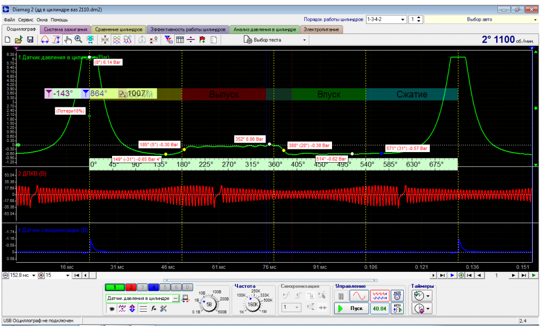Open channel curve style wave icon
Viewport: 544px width, 326px height.
pos(122,308)
